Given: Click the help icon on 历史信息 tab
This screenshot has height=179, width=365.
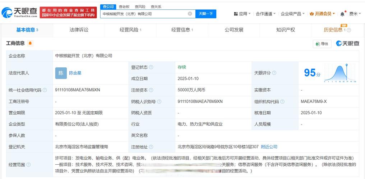Looking at the screenshot, I should (349, 30).
